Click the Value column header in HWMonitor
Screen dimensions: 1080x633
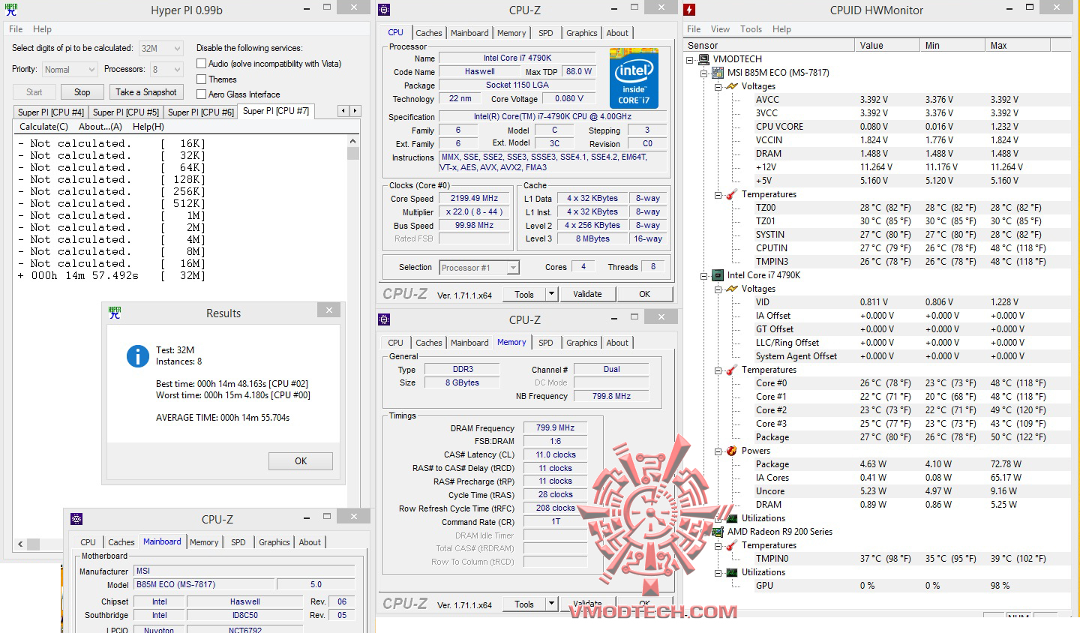click(887, 46)
